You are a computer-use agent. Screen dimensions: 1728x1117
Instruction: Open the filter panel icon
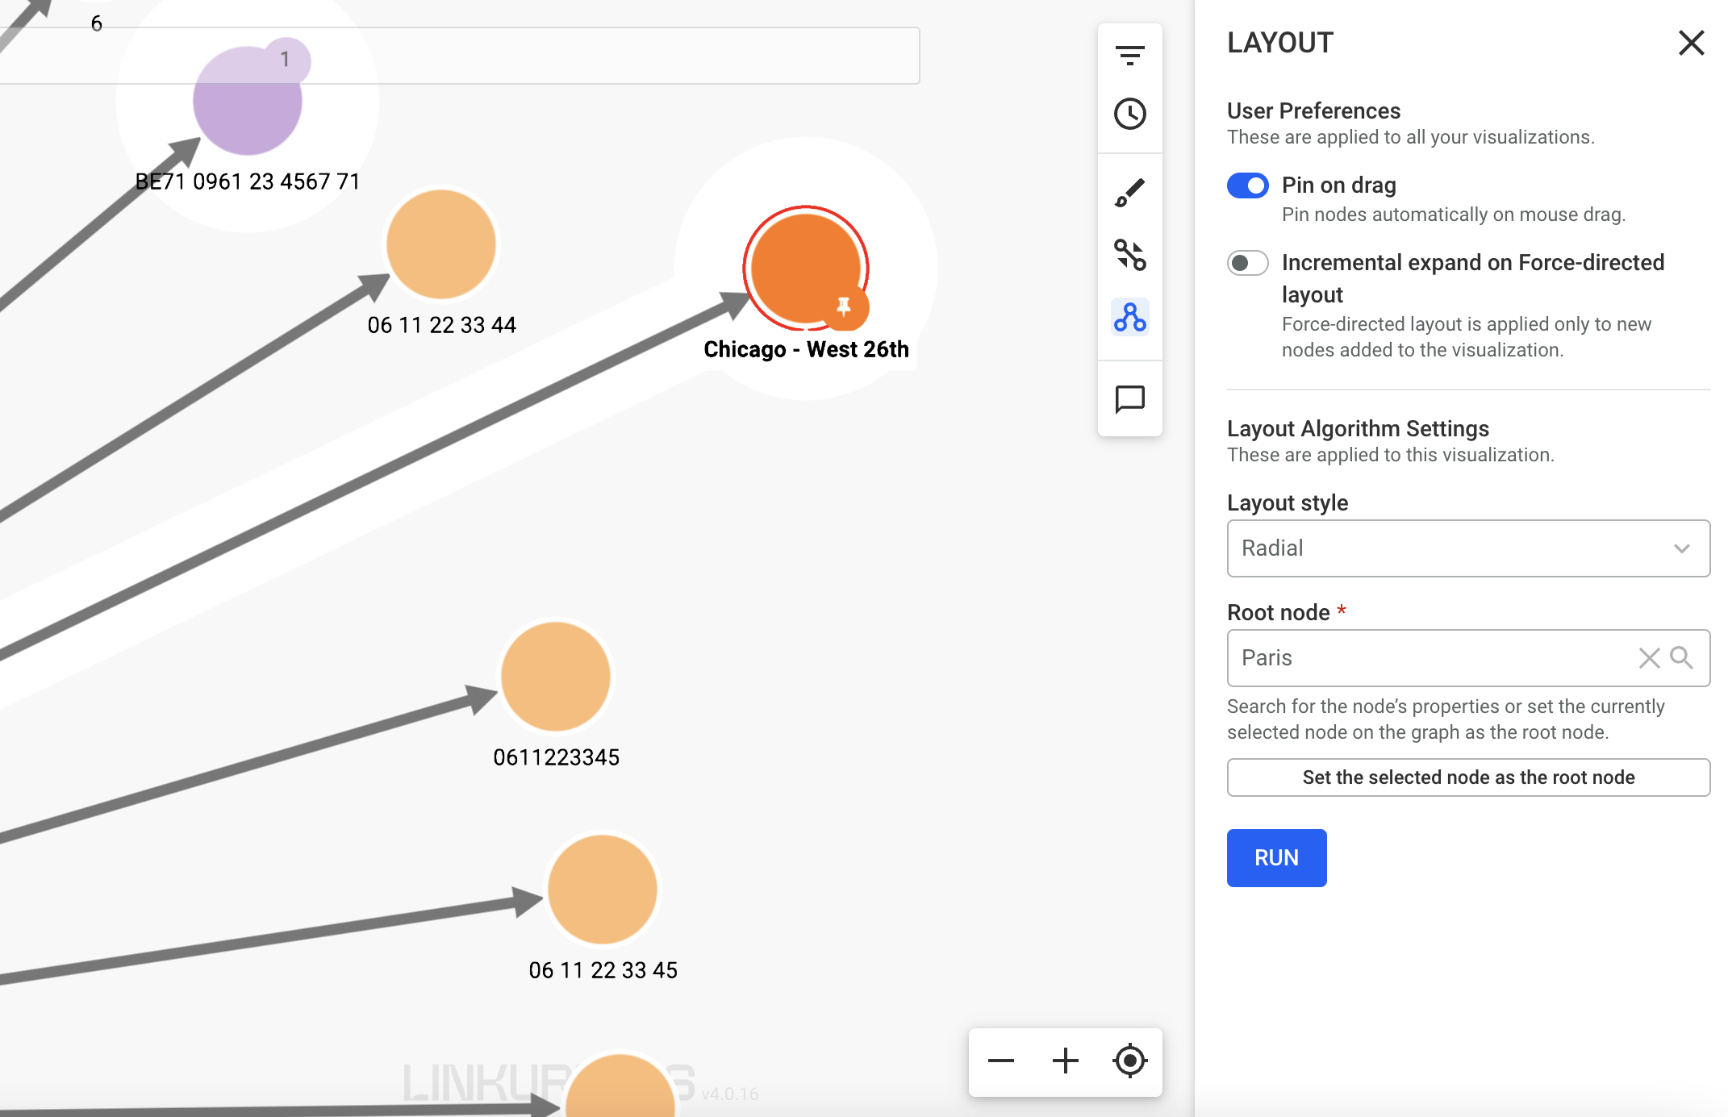tap(1129, 55)
